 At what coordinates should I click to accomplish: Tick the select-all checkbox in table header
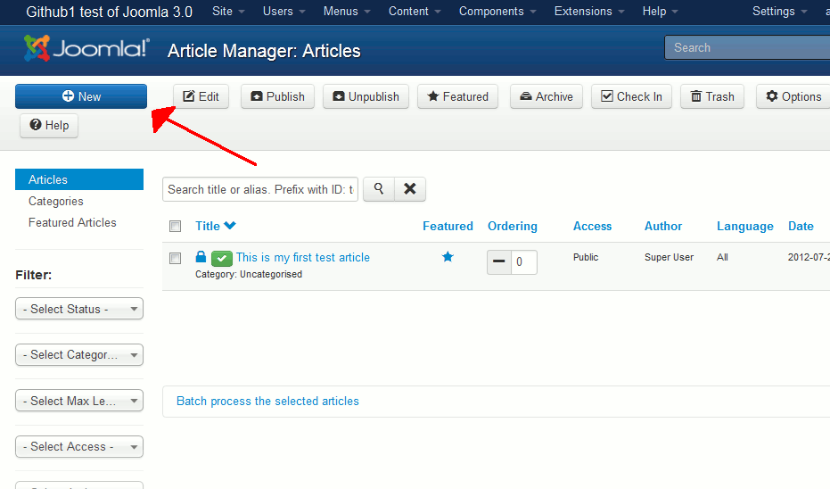(x=176, y=227)
